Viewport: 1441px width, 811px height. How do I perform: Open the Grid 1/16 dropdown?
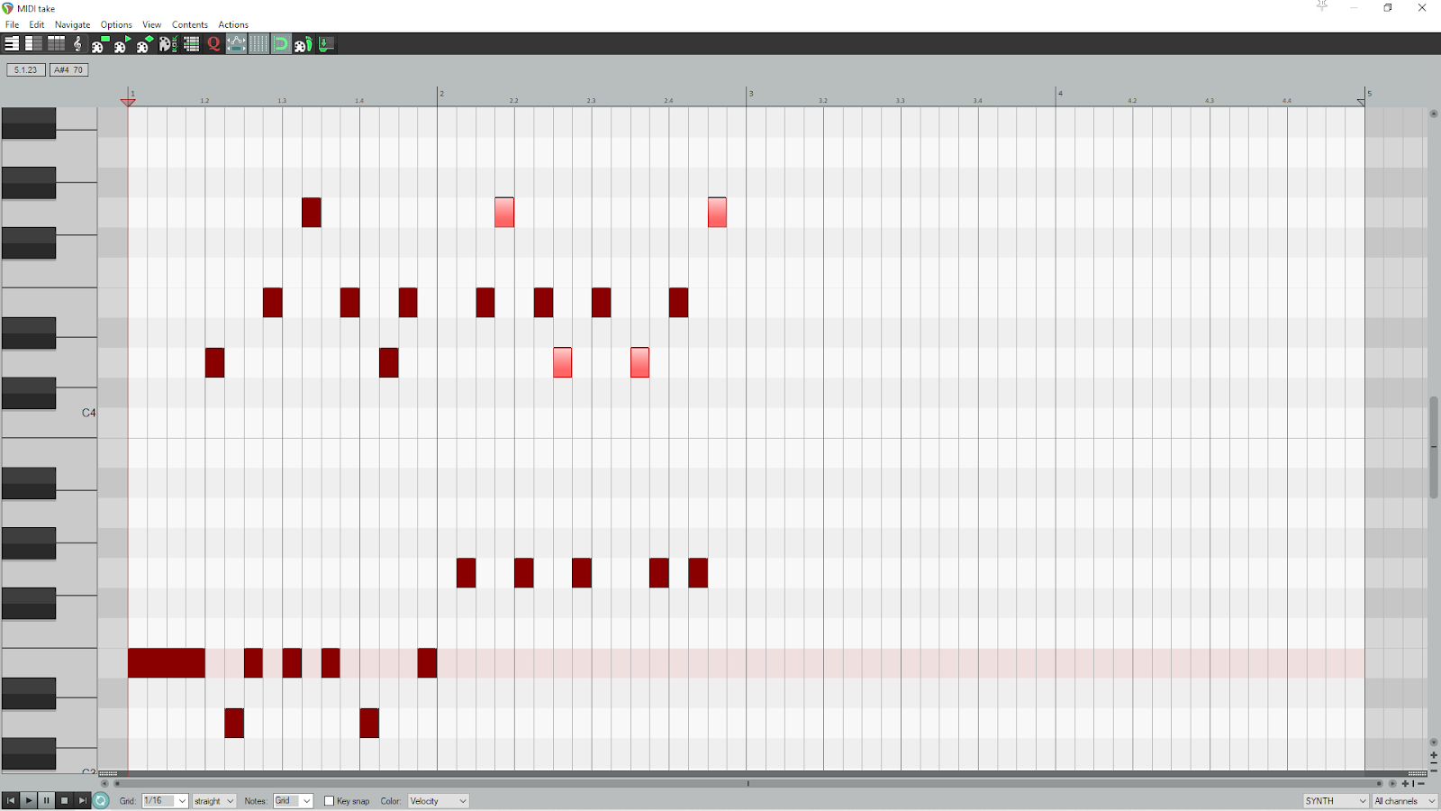point(165,801)
